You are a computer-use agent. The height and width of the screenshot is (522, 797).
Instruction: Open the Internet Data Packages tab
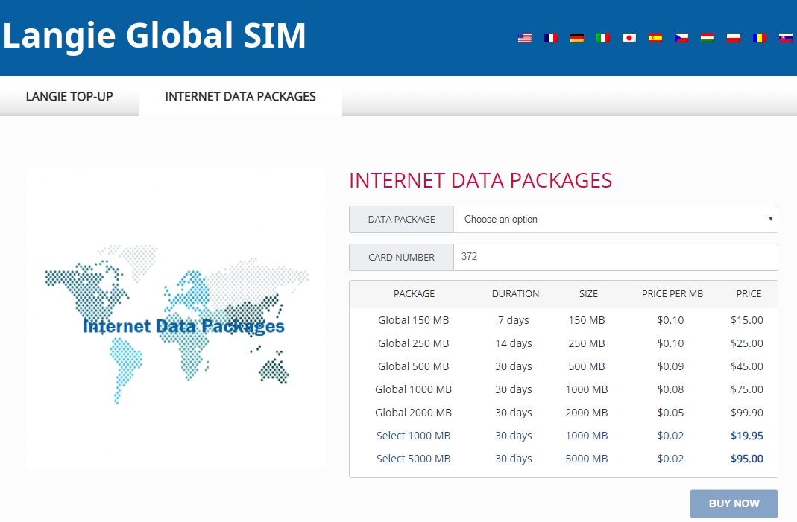(240, 97)
